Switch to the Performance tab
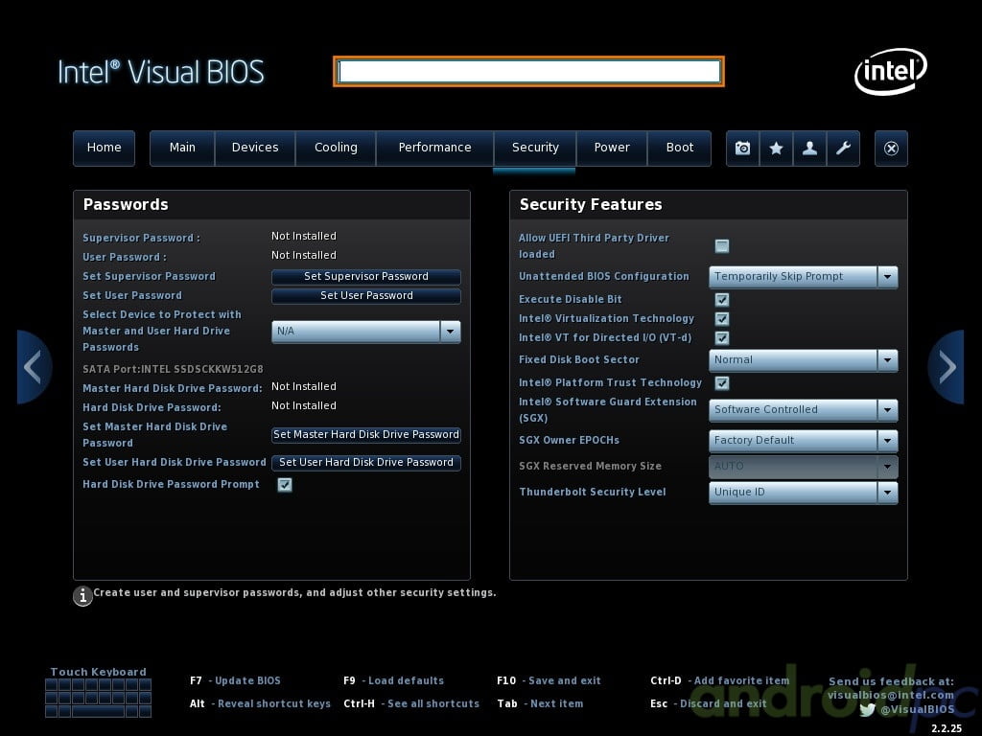 434,148
